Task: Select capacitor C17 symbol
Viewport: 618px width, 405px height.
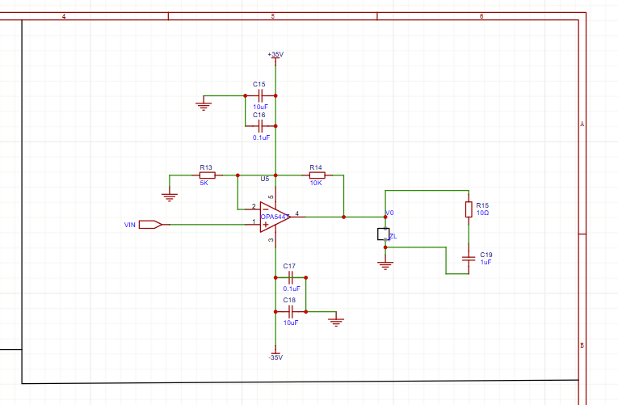Action: coord(291,277)
